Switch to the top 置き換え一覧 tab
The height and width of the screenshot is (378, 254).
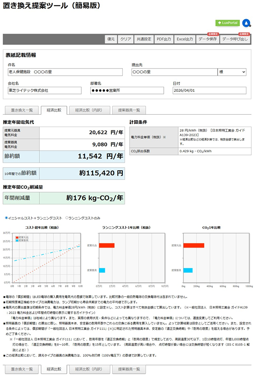tap(22, 110)
